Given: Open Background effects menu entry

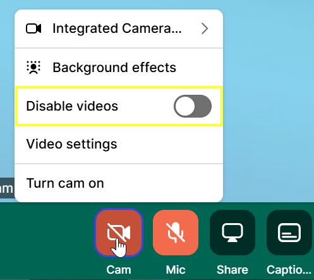Looking at the screenshot, I should [x=119, y=68].
